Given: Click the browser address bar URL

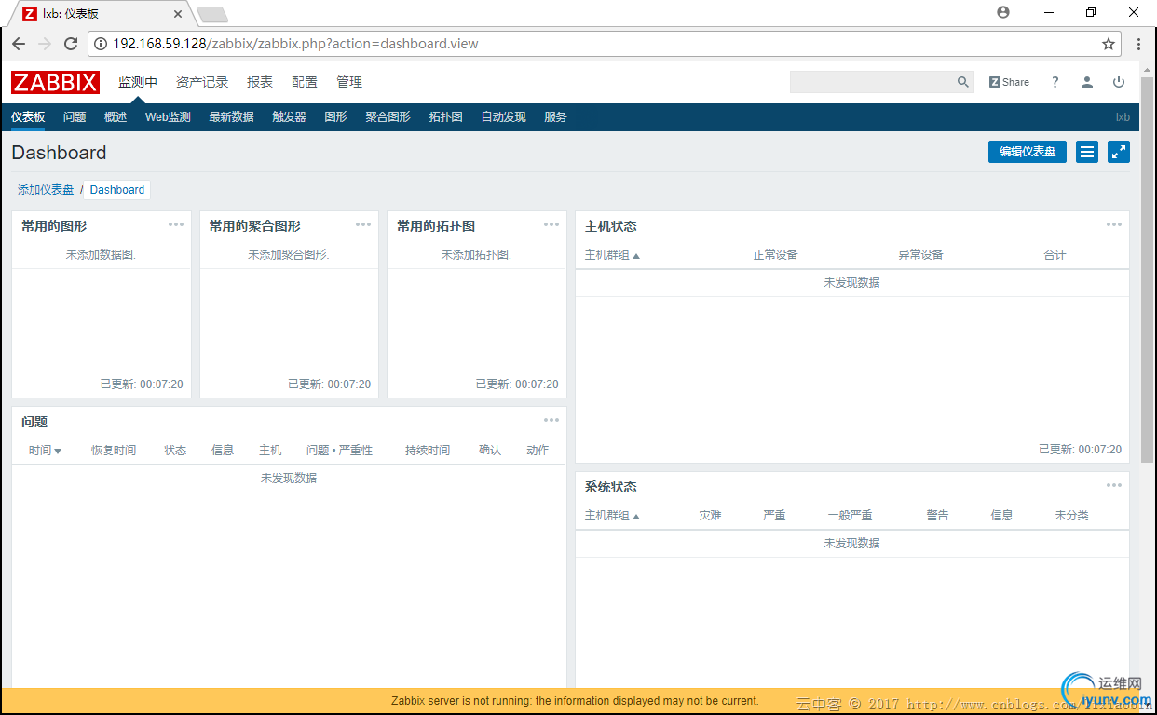Looking at the screenshot, I should 295,44.
